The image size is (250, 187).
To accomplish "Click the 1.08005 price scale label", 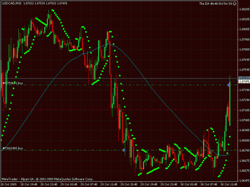I will click(x=244, y=29).
